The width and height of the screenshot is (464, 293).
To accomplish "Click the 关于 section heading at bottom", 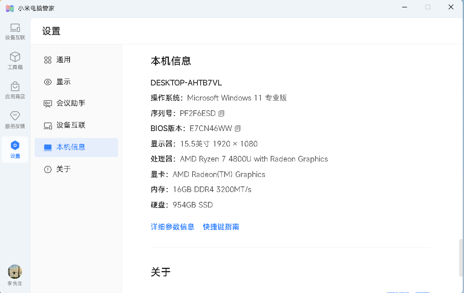I will [x=160, y=272].
